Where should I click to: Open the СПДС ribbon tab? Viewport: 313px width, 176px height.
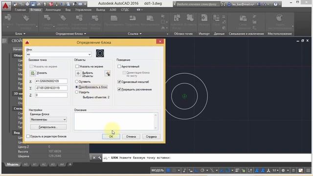tap(125, 10)
